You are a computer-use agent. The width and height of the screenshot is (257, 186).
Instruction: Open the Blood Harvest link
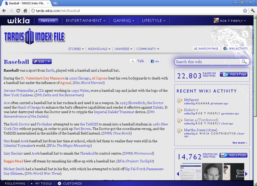click(92, 83)
